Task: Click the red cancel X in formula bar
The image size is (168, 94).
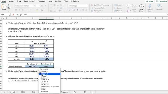Action: tap(13, 15)
